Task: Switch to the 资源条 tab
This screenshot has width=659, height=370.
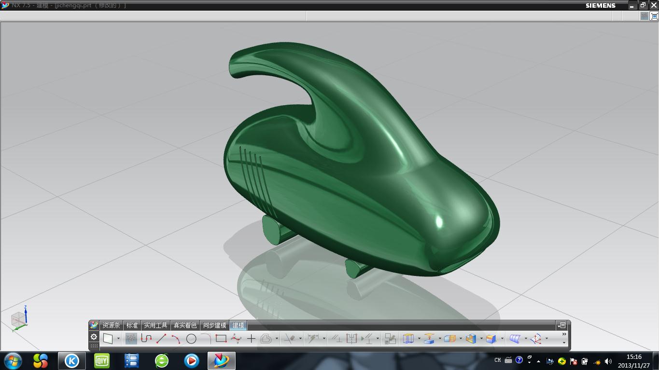Action: tap(111, 325)
